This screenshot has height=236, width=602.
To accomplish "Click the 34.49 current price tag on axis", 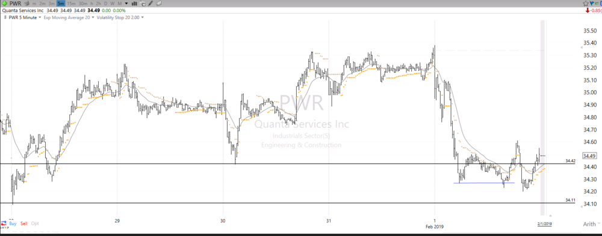I will [x=589, y=156].
